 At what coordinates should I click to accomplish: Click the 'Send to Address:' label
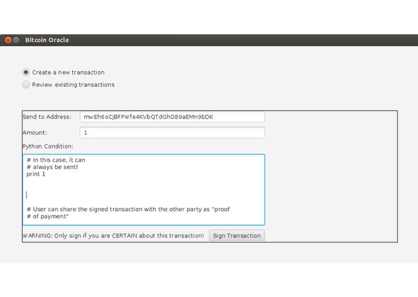coord(47,117)
